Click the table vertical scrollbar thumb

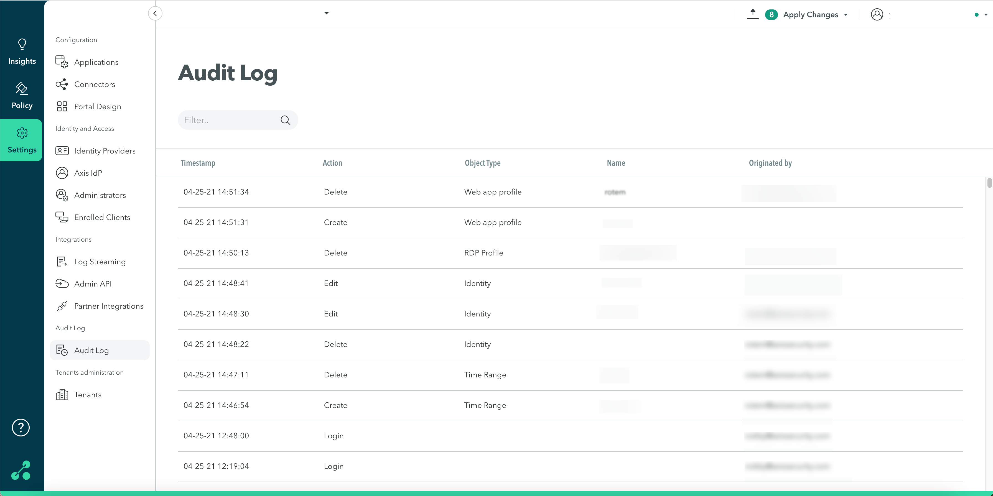(x=989, y=183)
